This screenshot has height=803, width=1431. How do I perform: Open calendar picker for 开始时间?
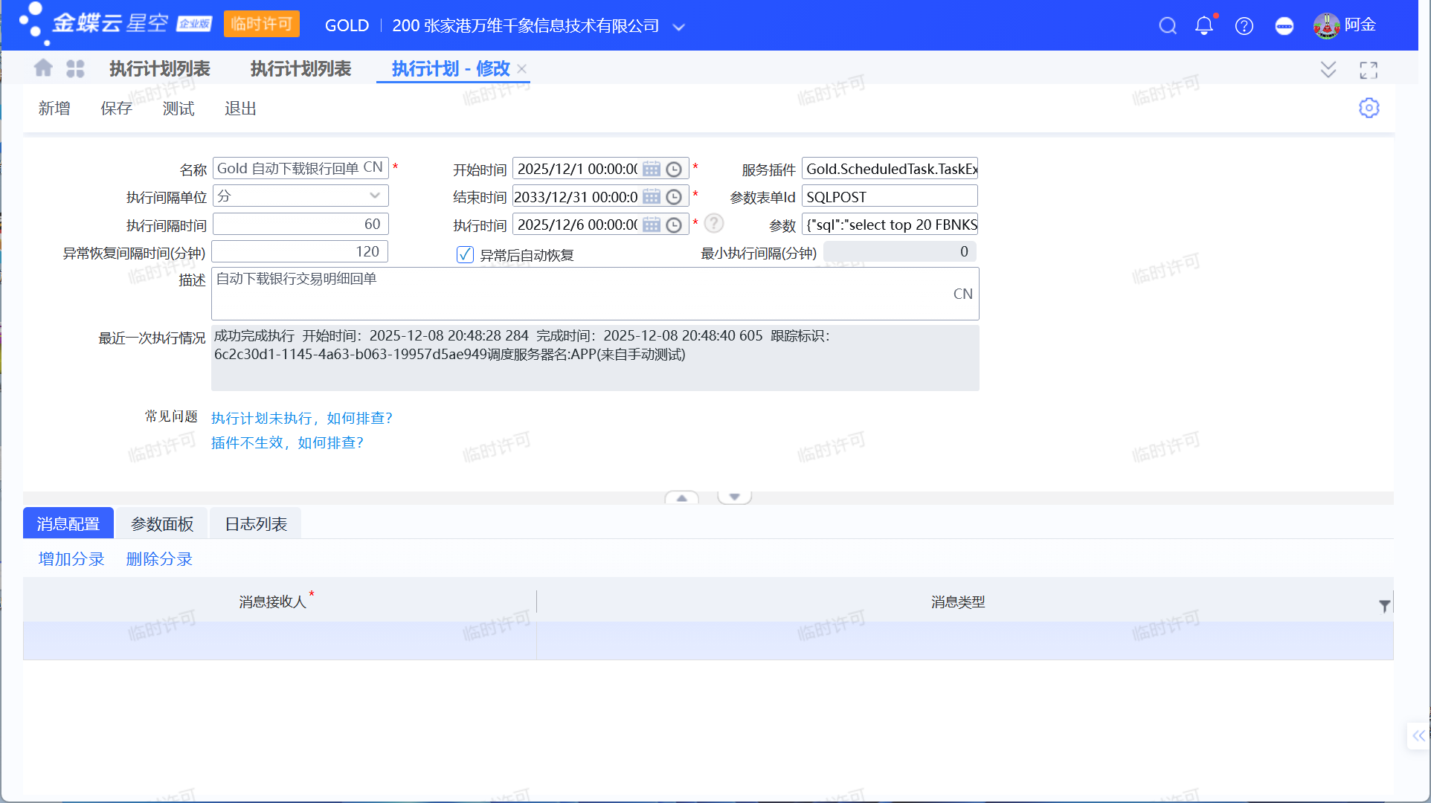point(652,169)
